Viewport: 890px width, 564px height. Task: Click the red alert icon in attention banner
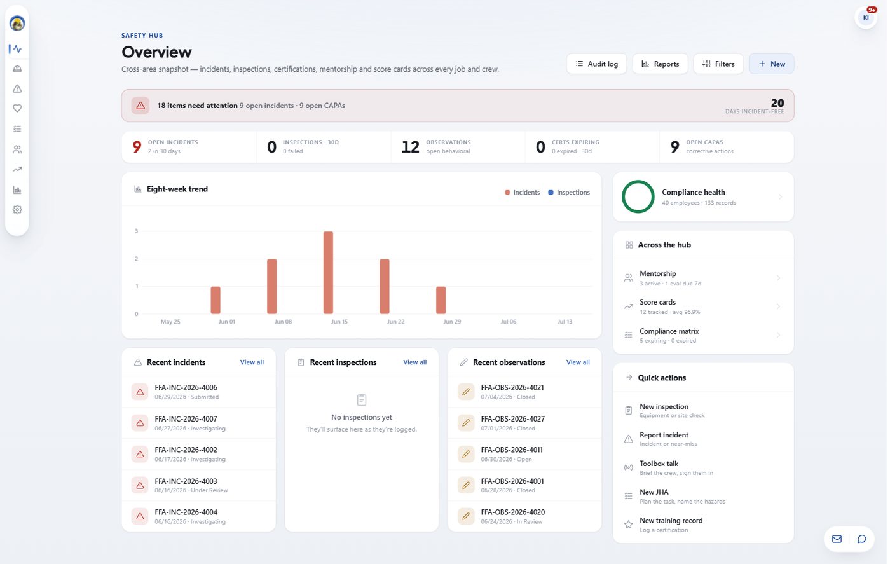coord(140,106)
